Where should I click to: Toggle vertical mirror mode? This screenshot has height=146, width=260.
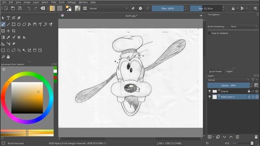point(242,8)
